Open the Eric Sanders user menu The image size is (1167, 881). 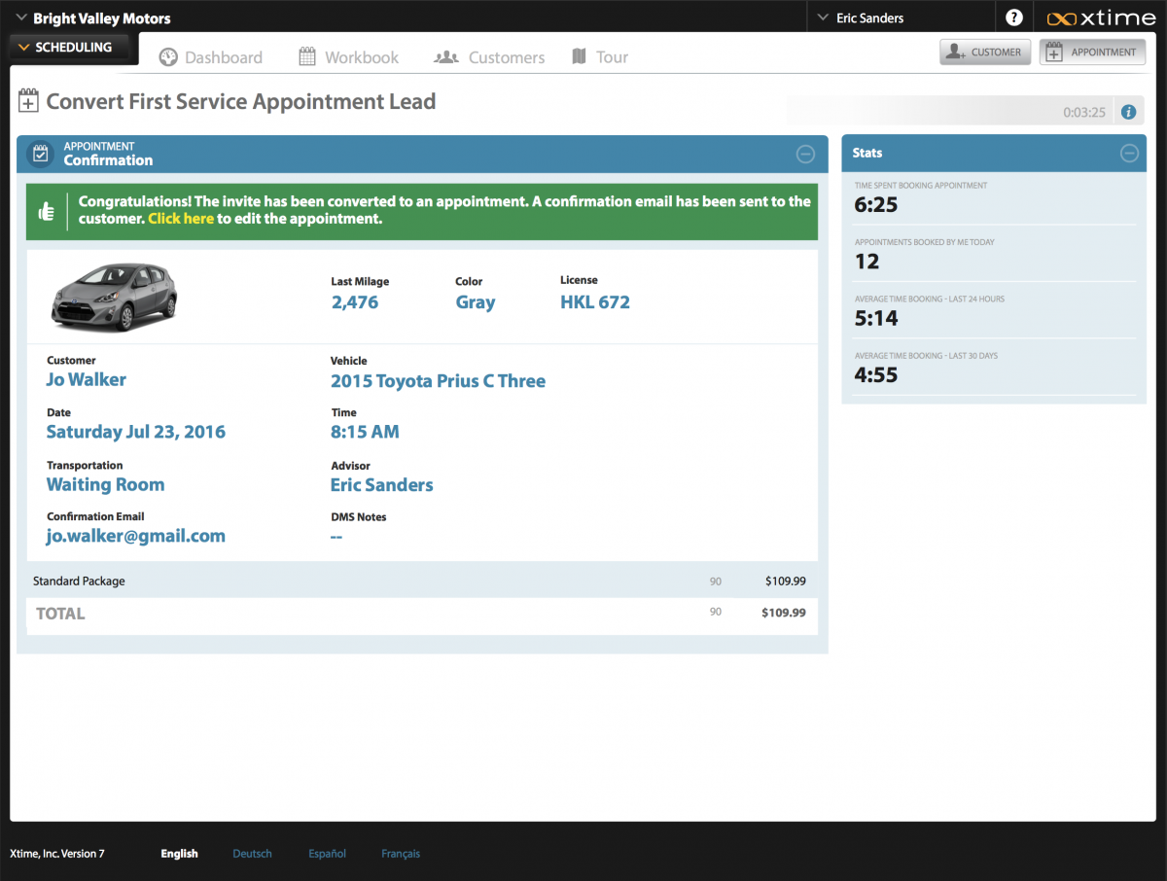tap(861, 18)
